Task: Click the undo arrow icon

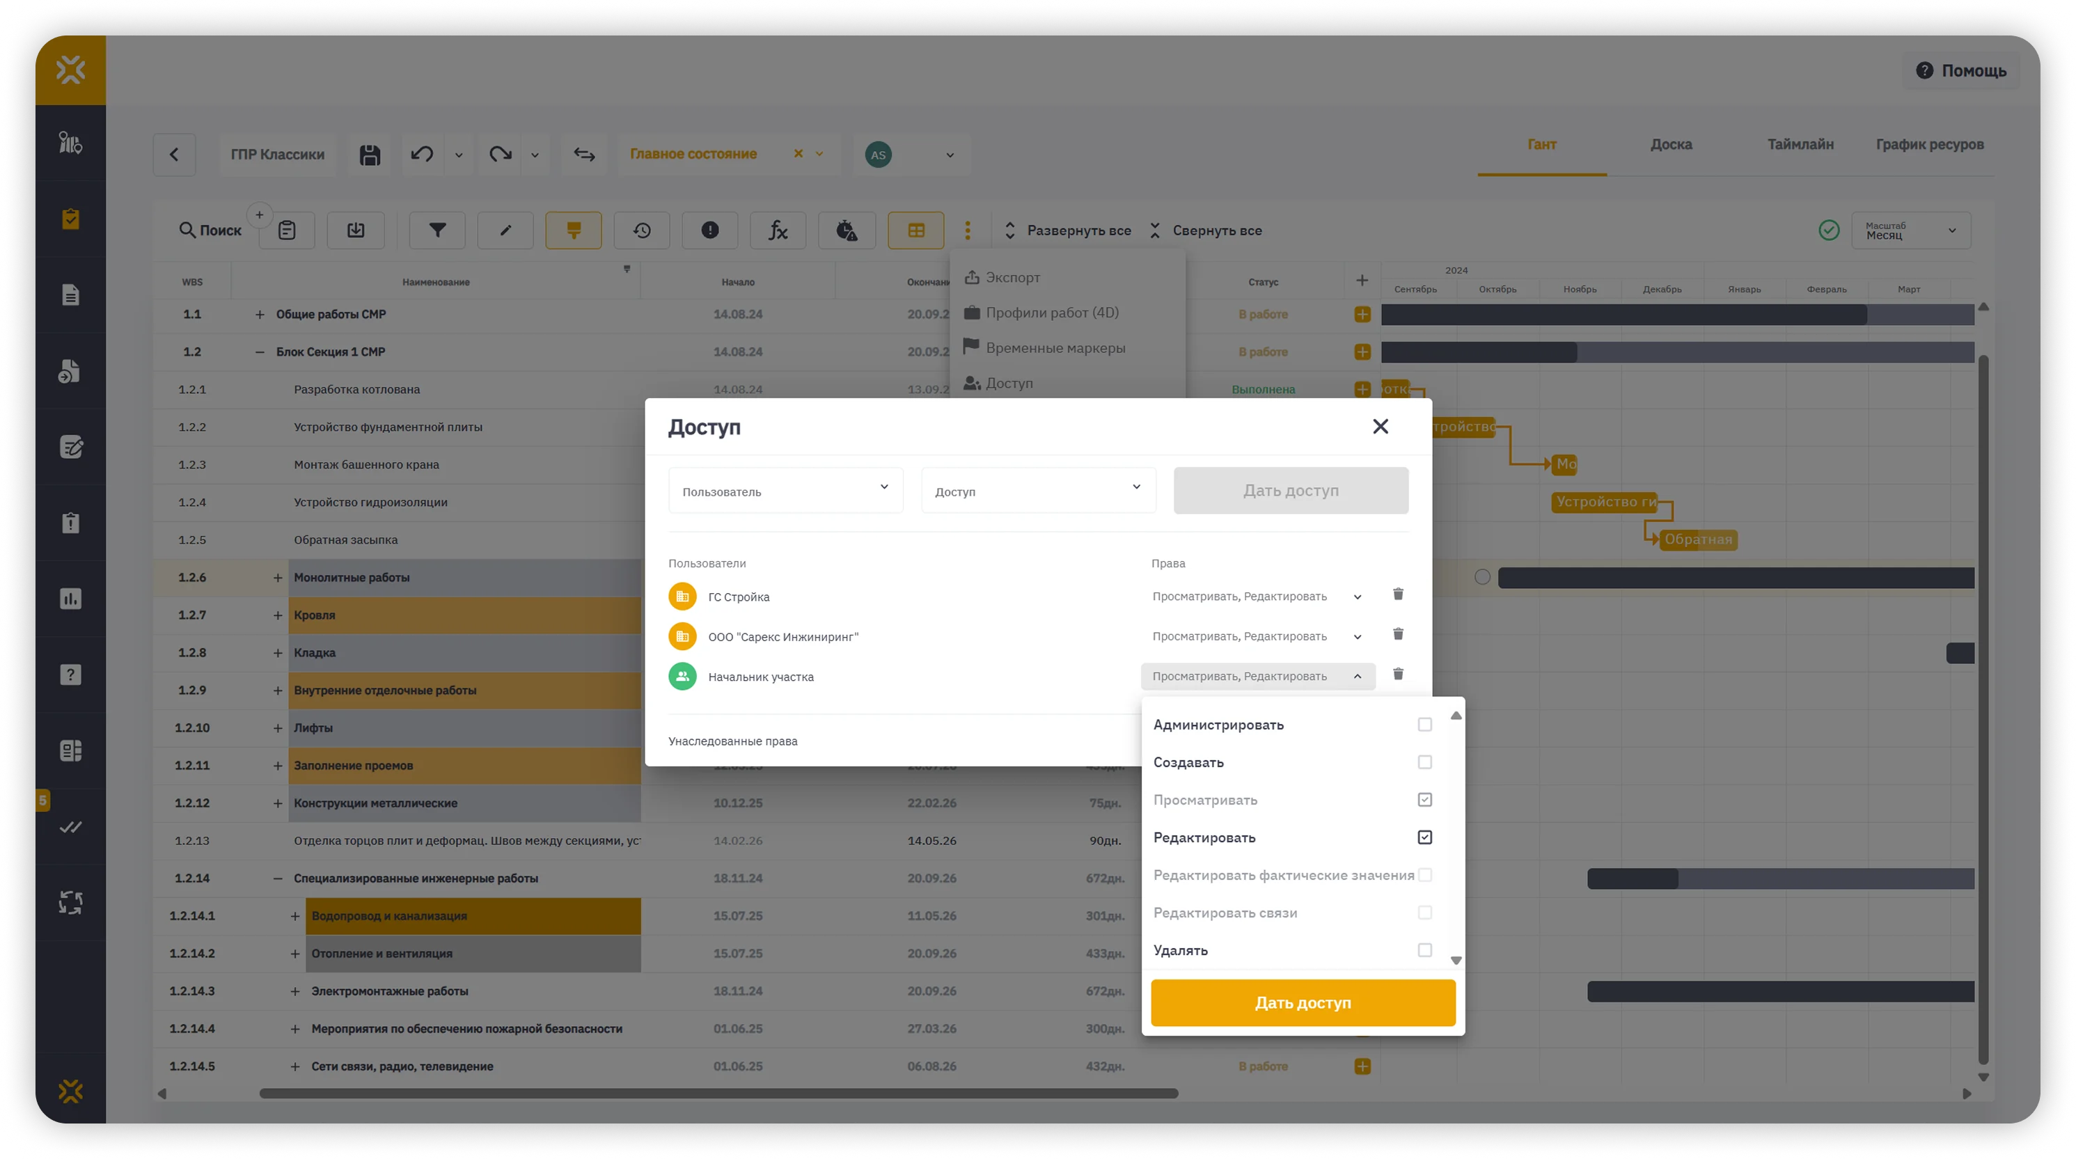Action: pyautogui.click(x=423, y=155)
